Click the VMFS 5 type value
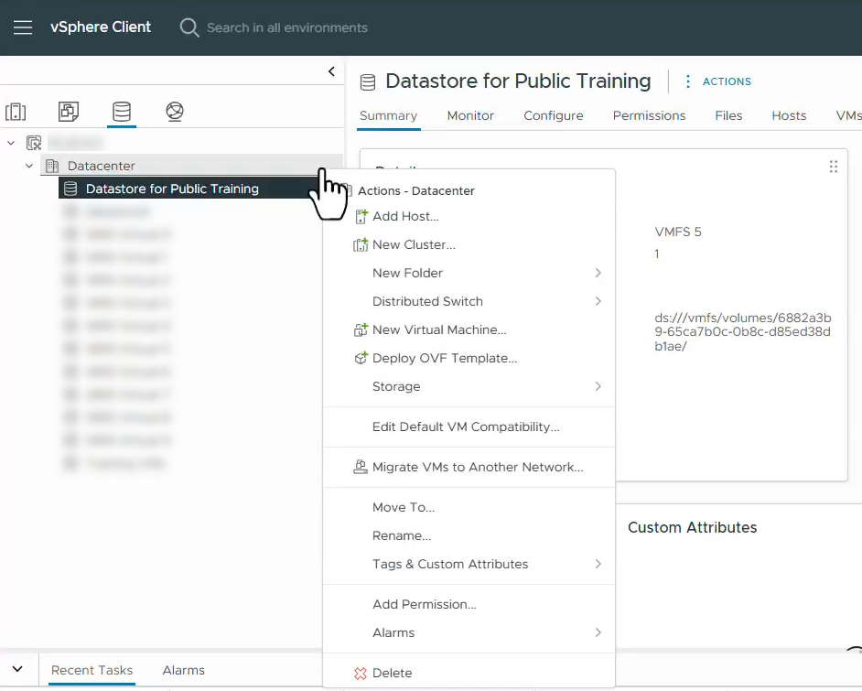Viewport: 862px width, 691px height. point(678,232)
